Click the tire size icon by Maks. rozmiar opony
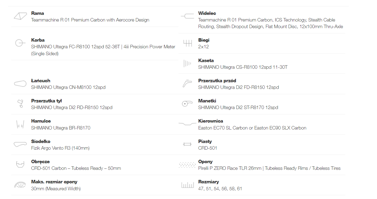 point(20,185)
